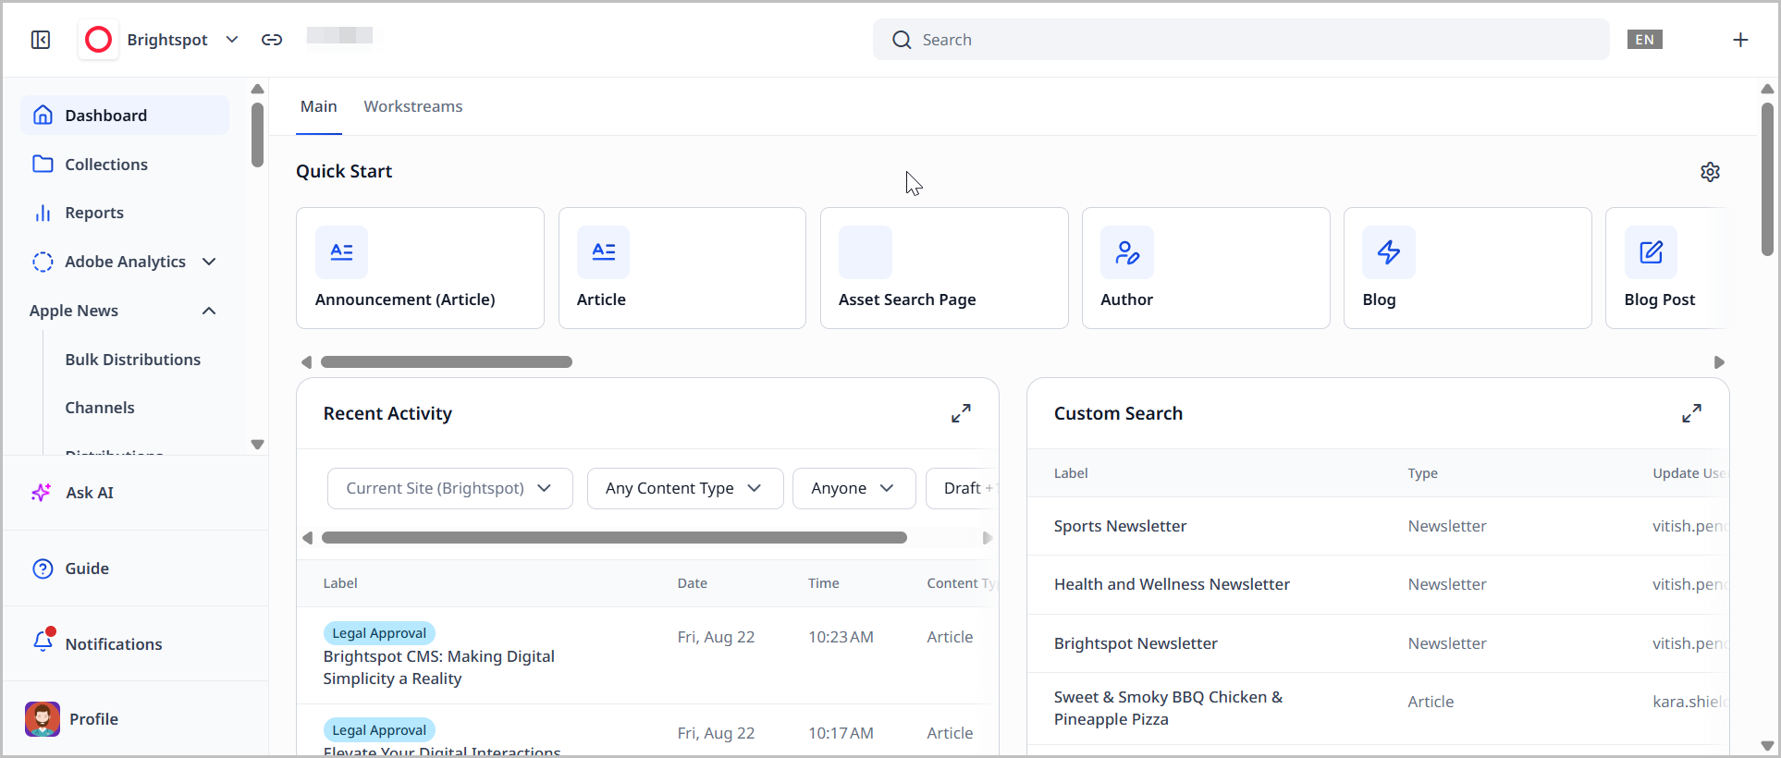The height and width of the screenshot is (758, 1781).
Task: Expand the Recent Activity widget
Action: click(x=962, y=413)
